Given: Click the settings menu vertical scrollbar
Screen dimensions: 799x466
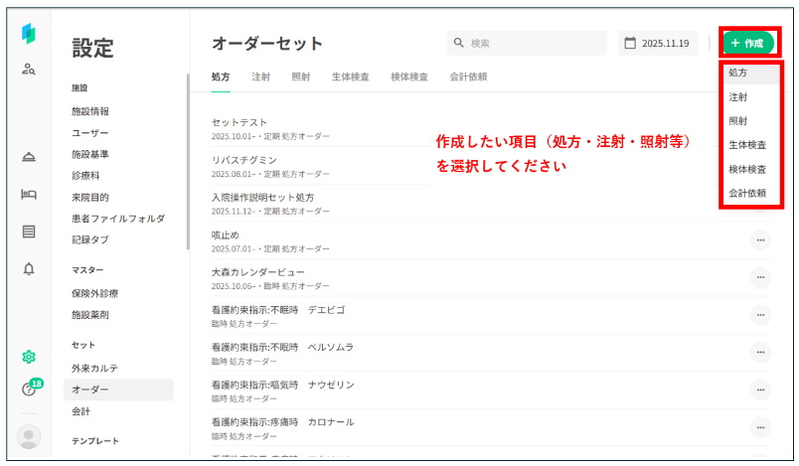Looking at the screenshot, I should (x=188, y=162).
